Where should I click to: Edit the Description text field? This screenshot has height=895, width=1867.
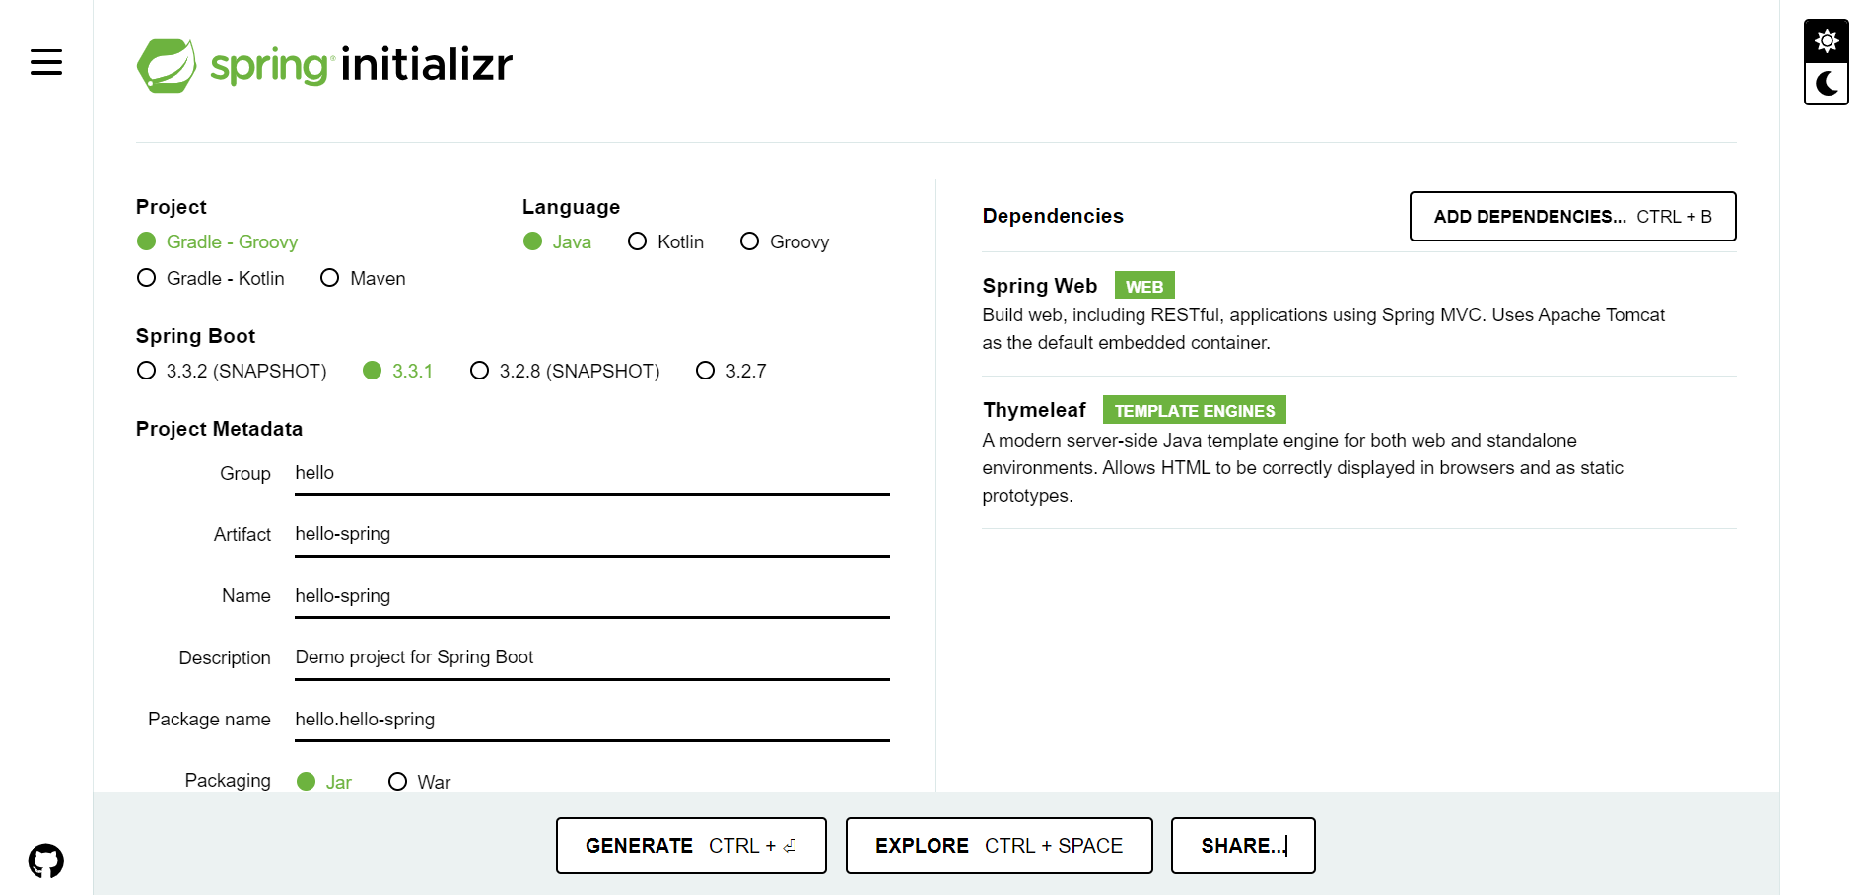pyautogui.click(x=591, y=657)
